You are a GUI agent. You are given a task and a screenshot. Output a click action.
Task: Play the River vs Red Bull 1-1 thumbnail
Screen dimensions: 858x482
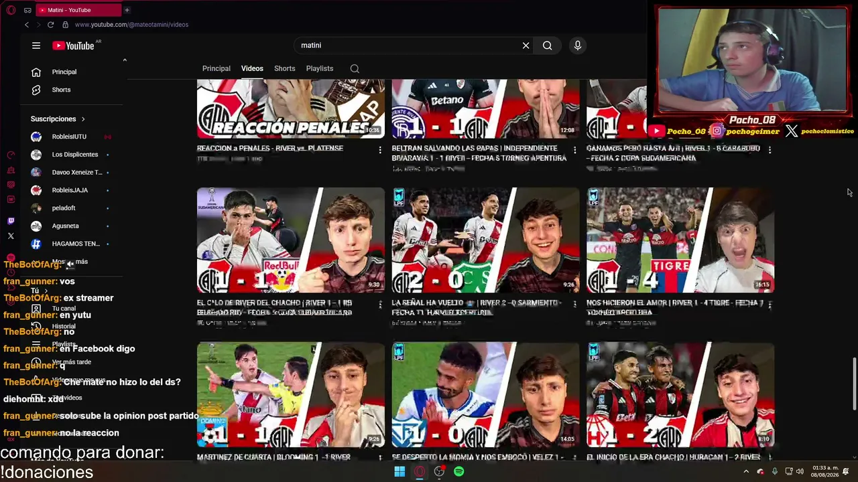(291, 240)
